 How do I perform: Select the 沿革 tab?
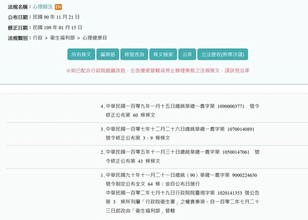(187, 54)
